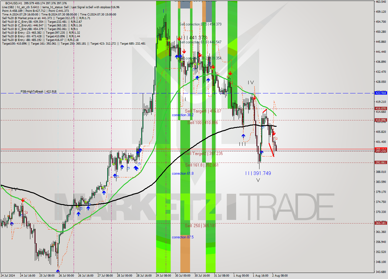Click the '24 Jul 16:00' time axis label

point(27,276)
